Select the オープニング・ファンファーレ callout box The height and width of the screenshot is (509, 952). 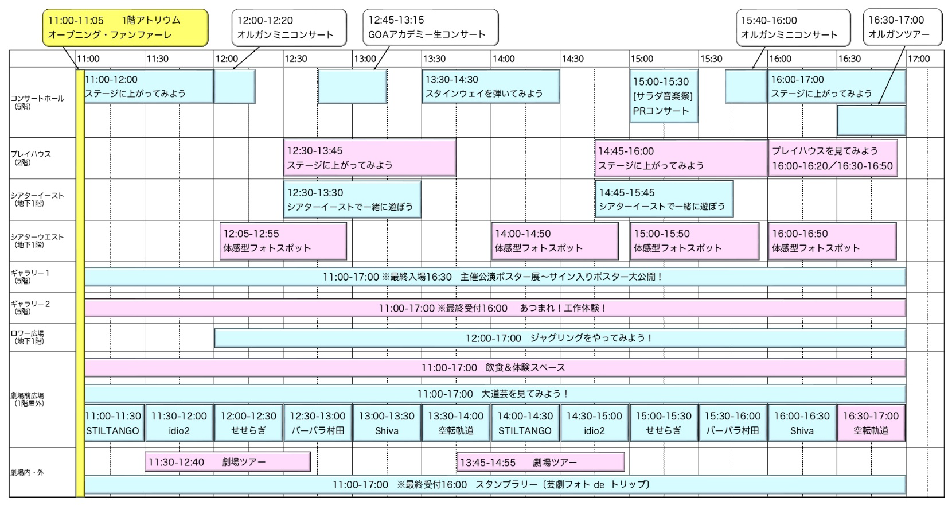(125, 28)
